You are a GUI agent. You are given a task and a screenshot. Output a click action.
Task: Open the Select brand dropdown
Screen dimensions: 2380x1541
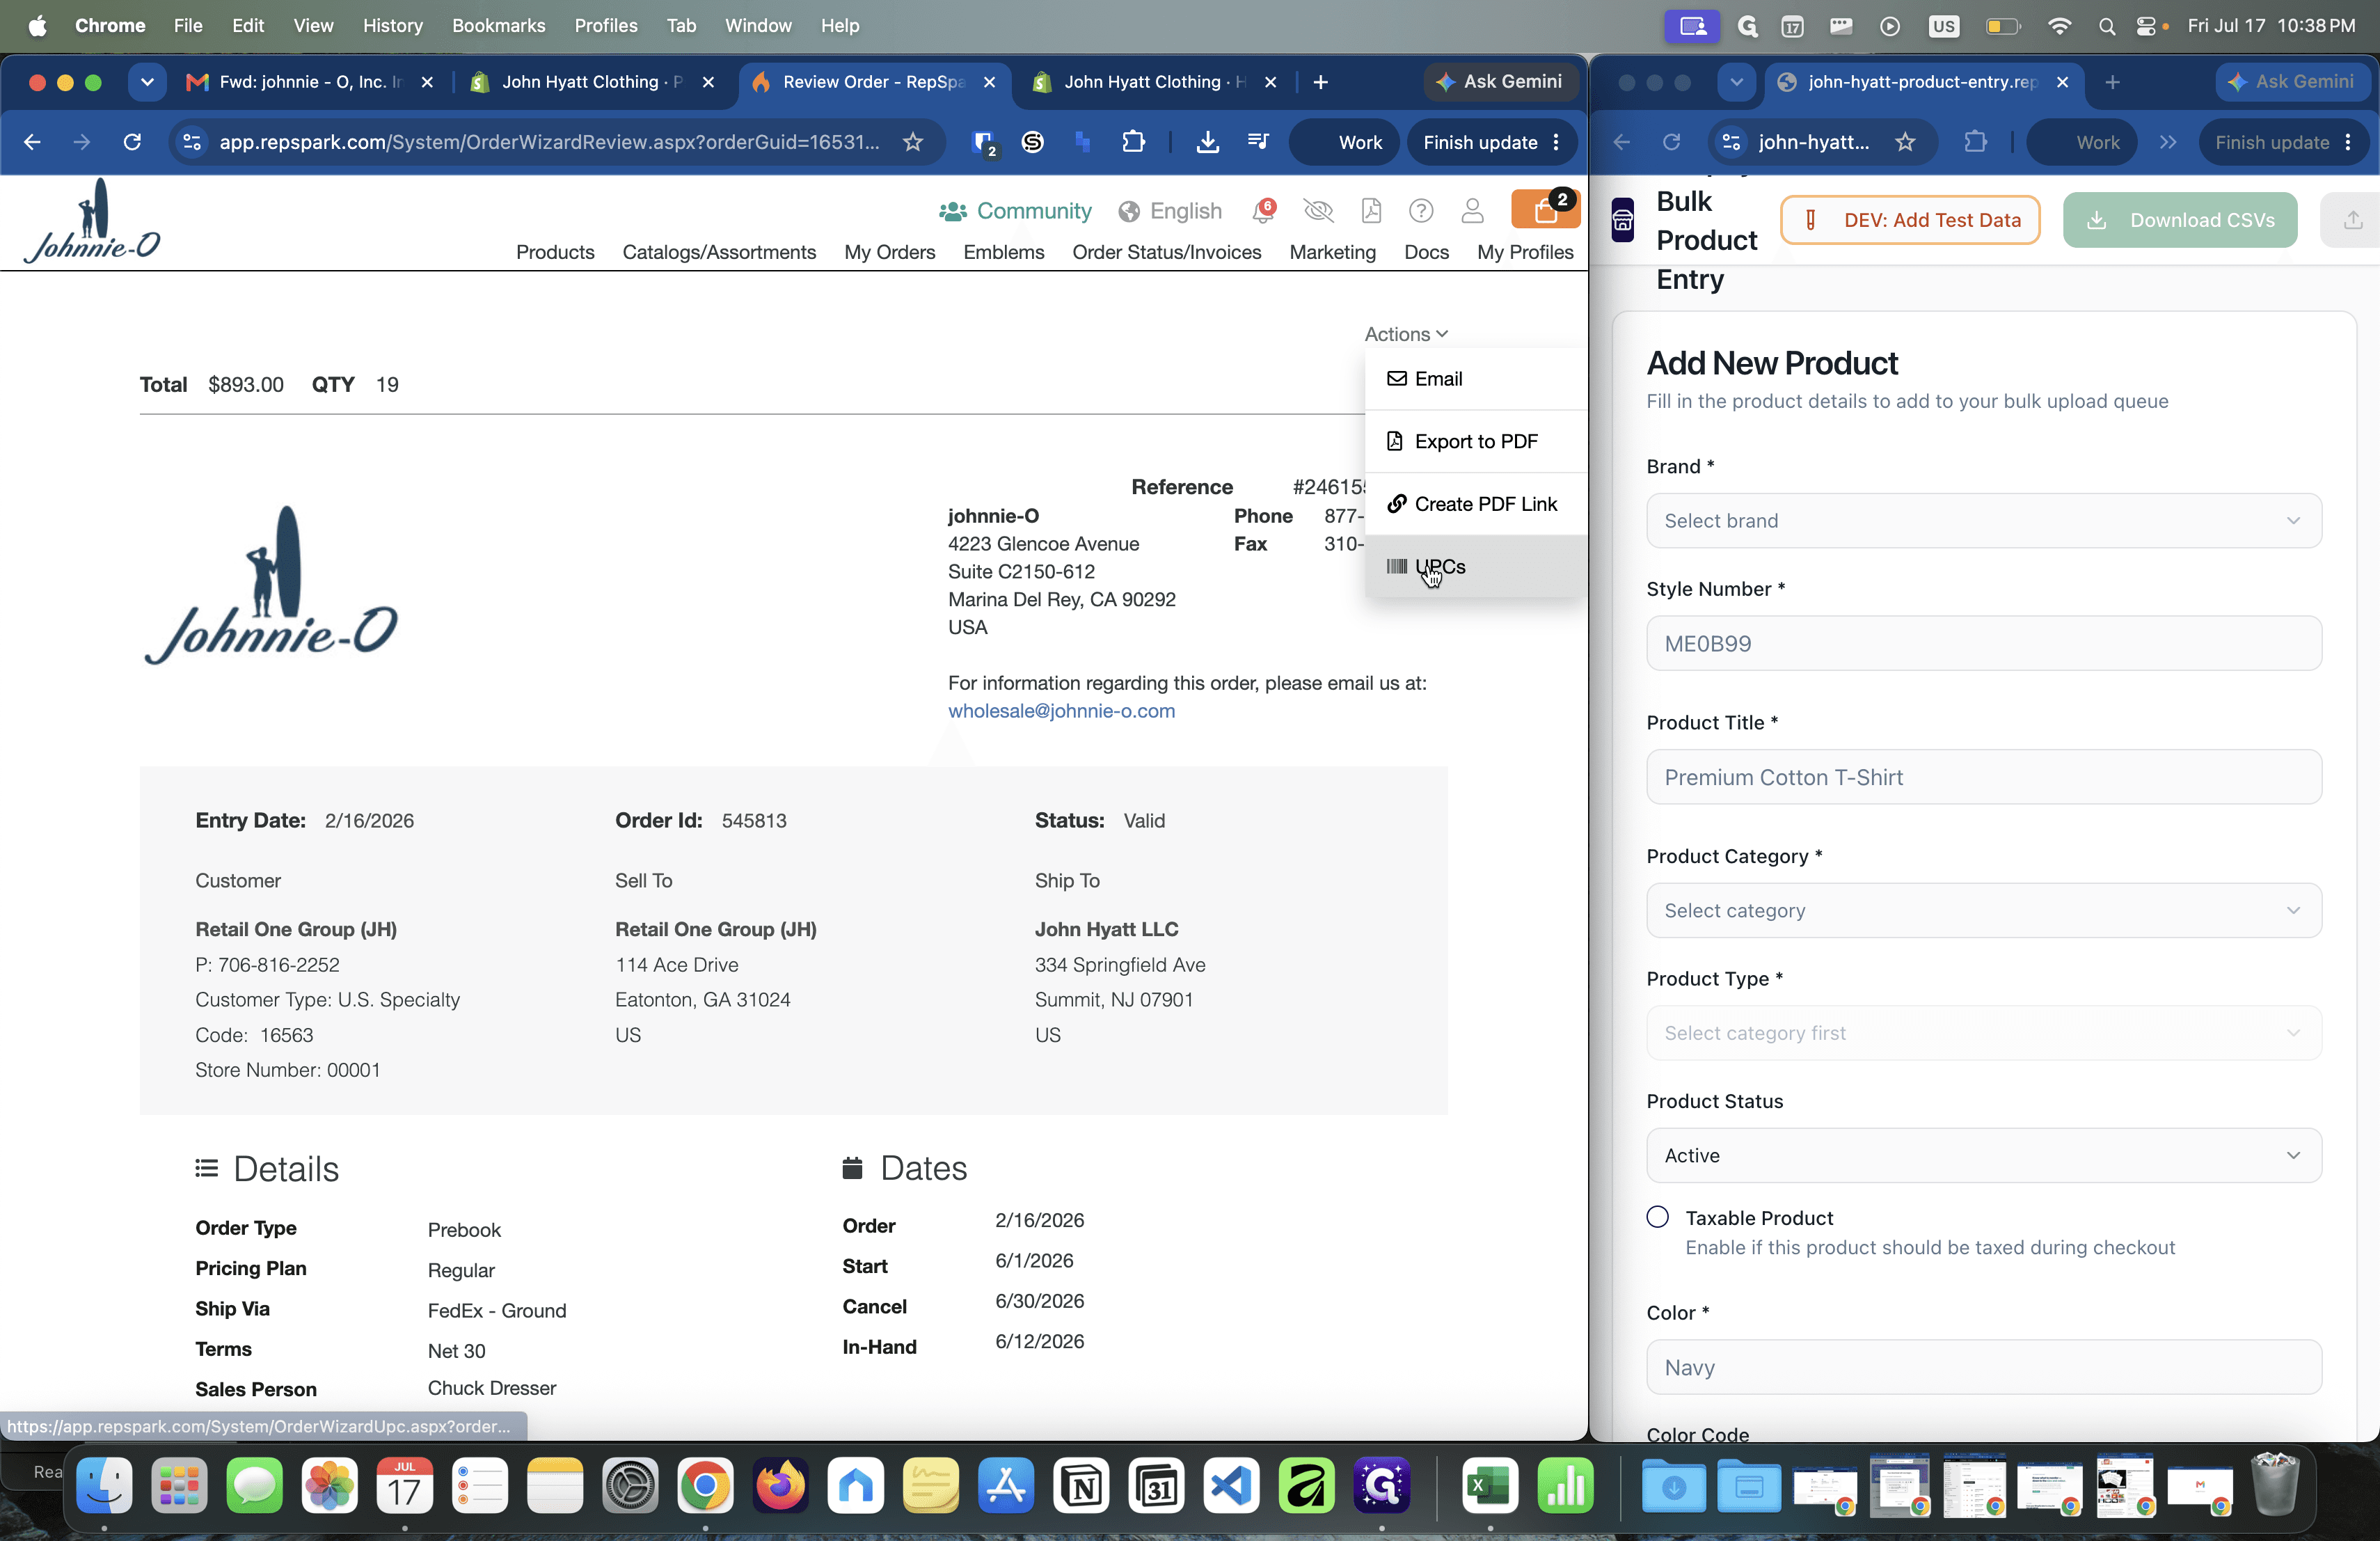point(1983,520)
